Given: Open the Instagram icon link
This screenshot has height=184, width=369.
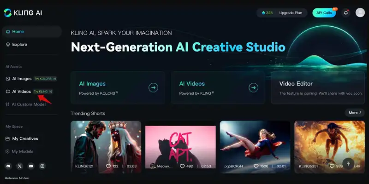Looking at the screenshot, I should point(42,166).
